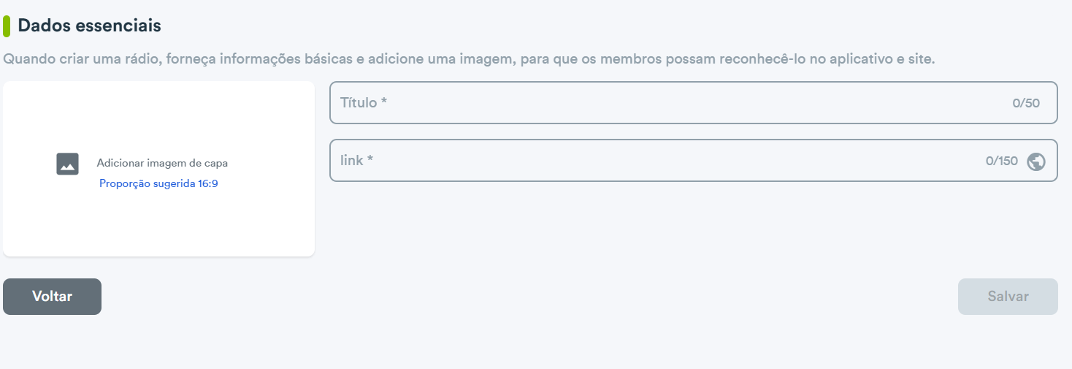Image resolution: width=1072 pixels, height=369 pixels.
Task: Click the link * placeholder label
Action: click(x=356, y=160)
